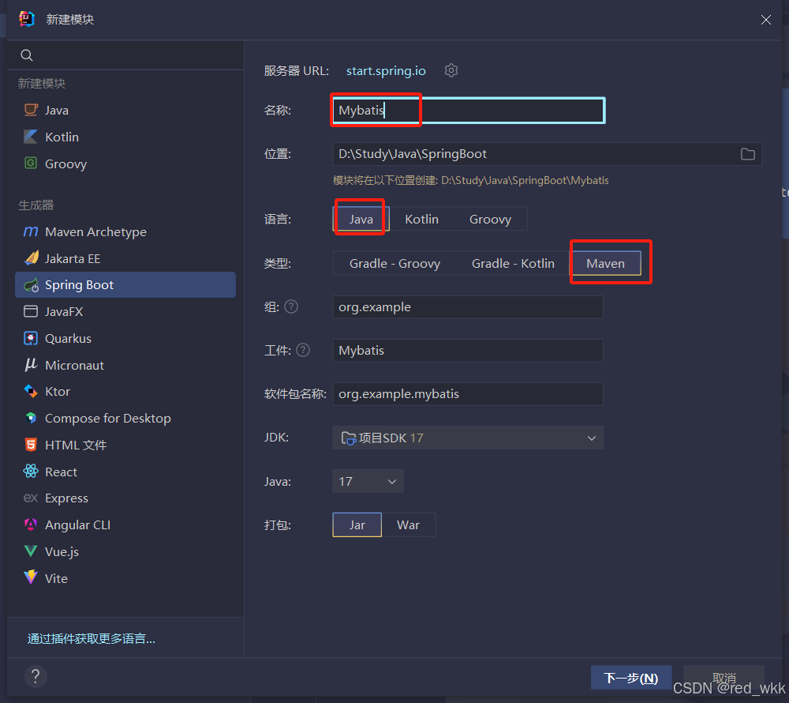789x703 pixels.
Task: Focus the module name field Mybatis
Action: [x=469, y=111]
